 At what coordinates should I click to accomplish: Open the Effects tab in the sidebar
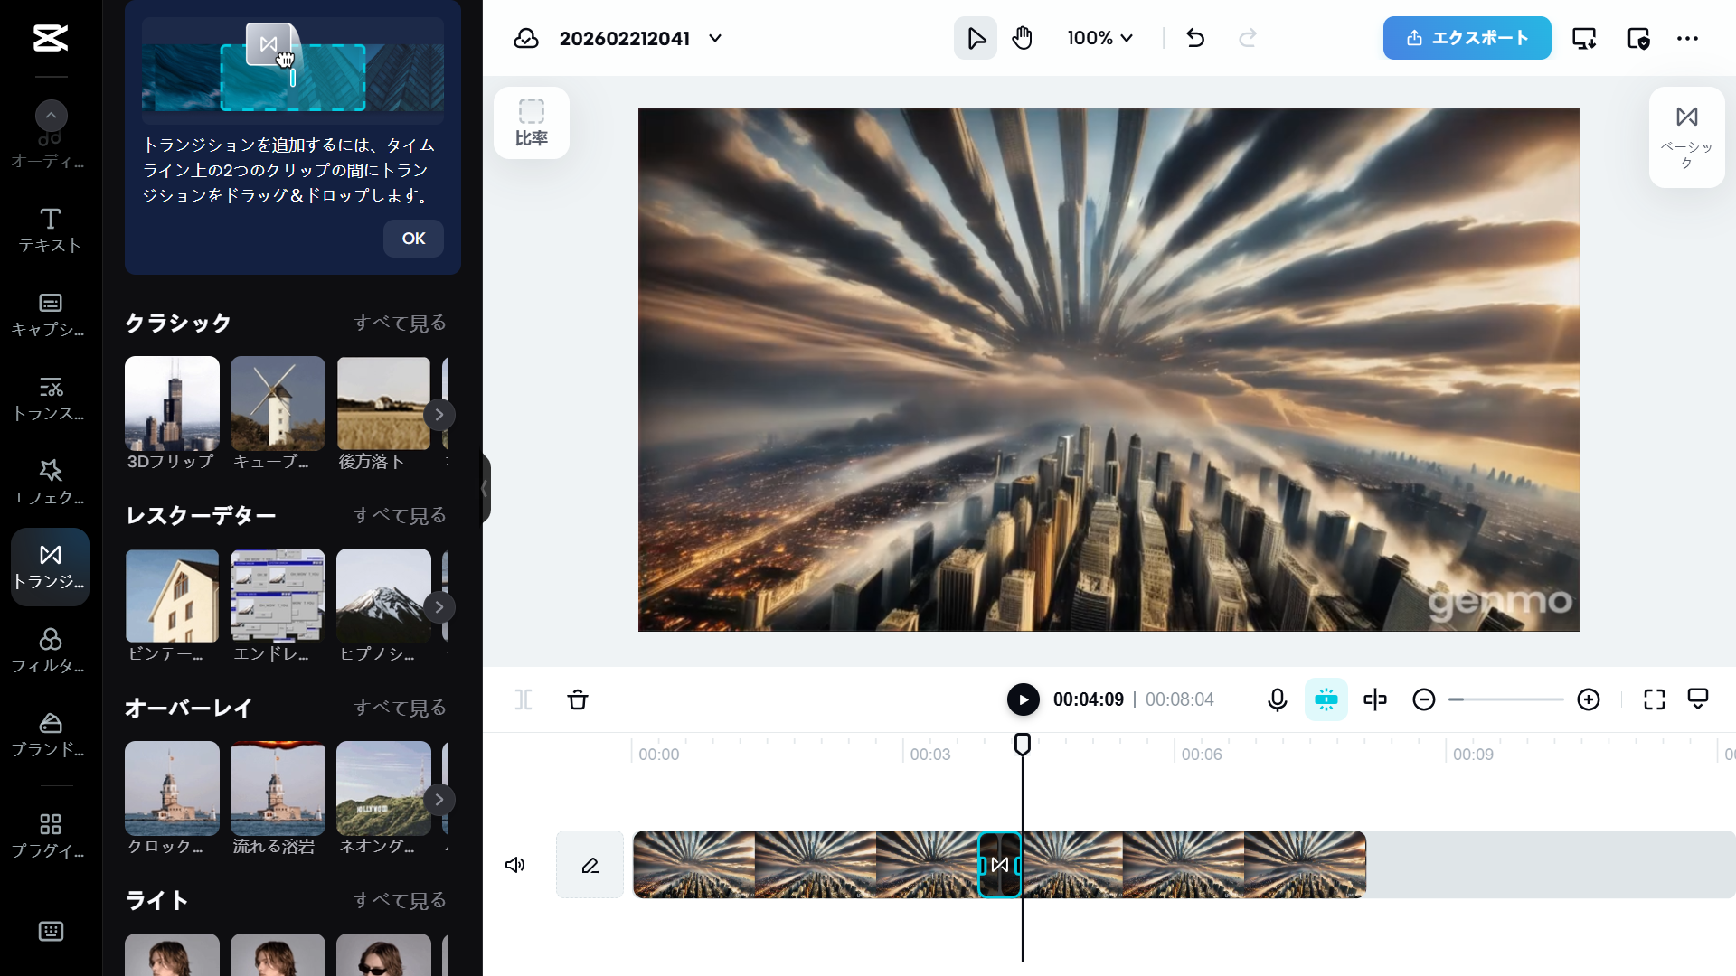pos(50,481)
